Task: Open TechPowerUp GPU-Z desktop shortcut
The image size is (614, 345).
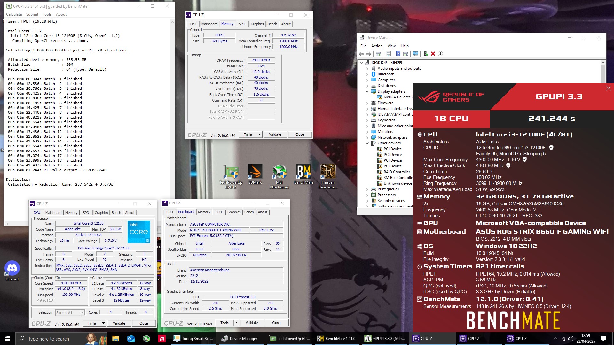Action: pyautogui.click(x=231, y=176)
